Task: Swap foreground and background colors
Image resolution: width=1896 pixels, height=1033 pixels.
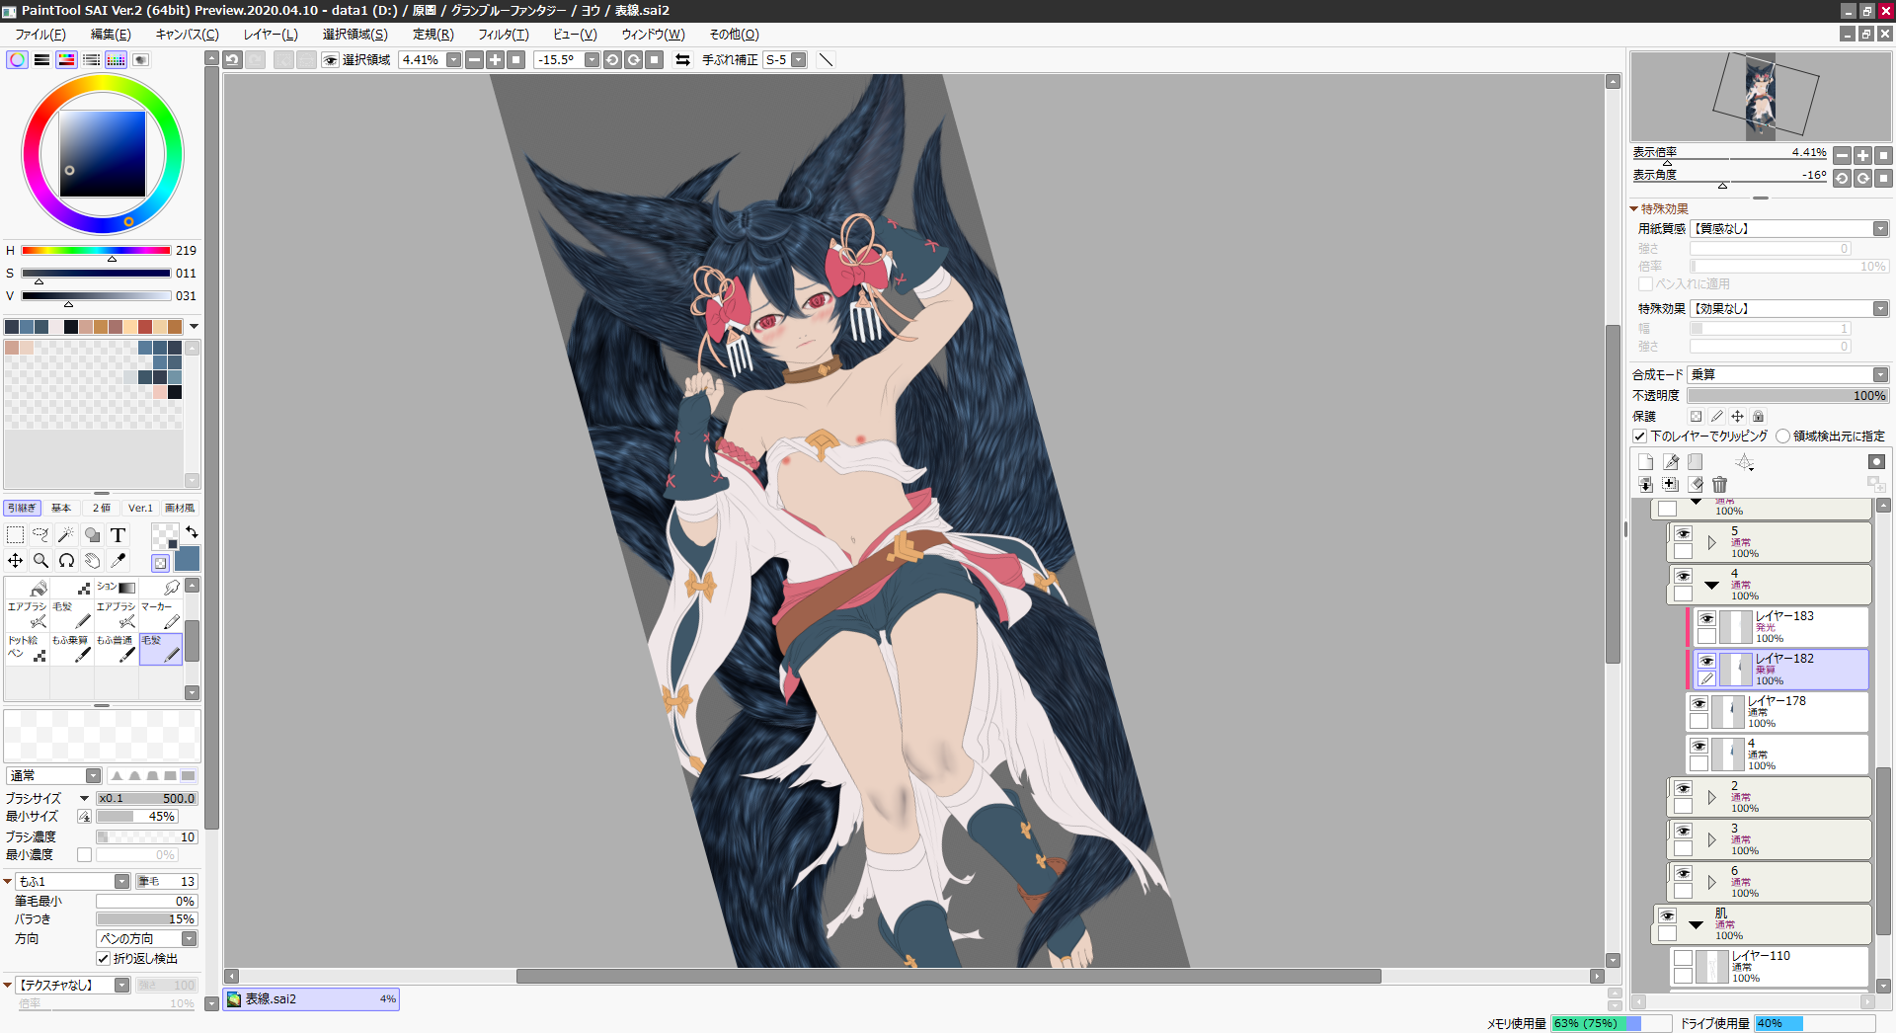Action: 192,532
